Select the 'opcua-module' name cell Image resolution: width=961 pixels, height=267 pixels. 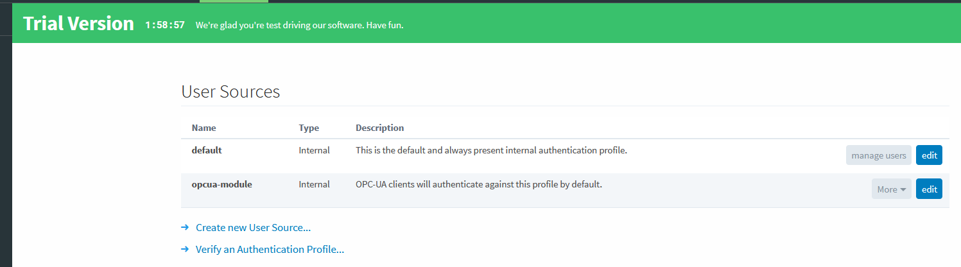[222, 184]
